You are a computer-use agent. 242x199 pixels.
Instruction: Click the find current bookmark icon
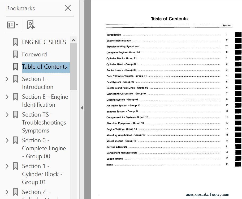(31, 25)
